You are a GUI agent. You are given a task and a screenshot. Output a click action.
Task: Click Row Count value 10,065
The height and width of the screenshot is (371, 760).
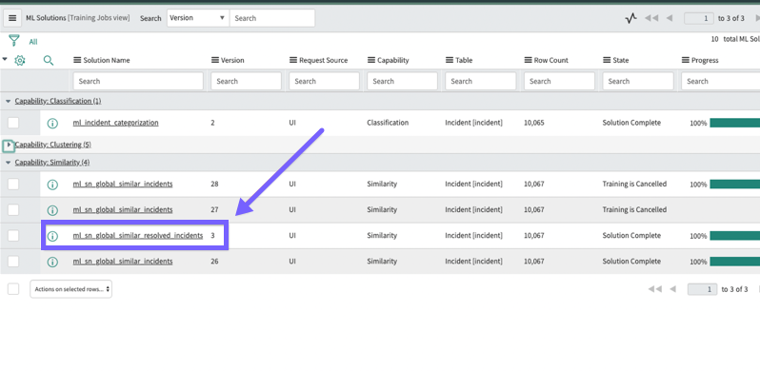click(x=534, y=123)
